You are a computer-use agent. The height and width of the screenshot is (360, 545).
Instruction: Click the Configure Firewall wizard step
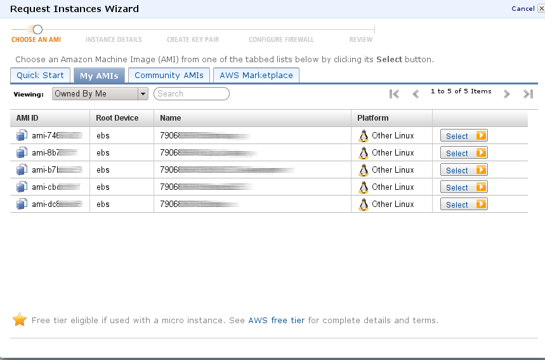coord(281,39)
